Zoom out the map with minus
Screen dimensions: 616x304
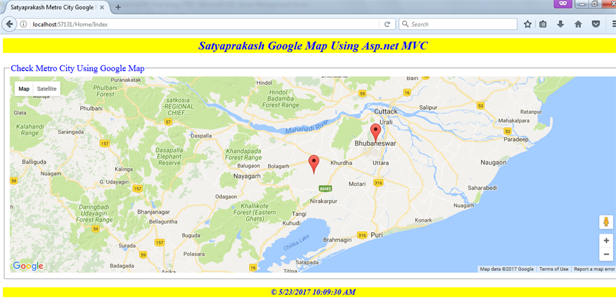tap(606, 254)
